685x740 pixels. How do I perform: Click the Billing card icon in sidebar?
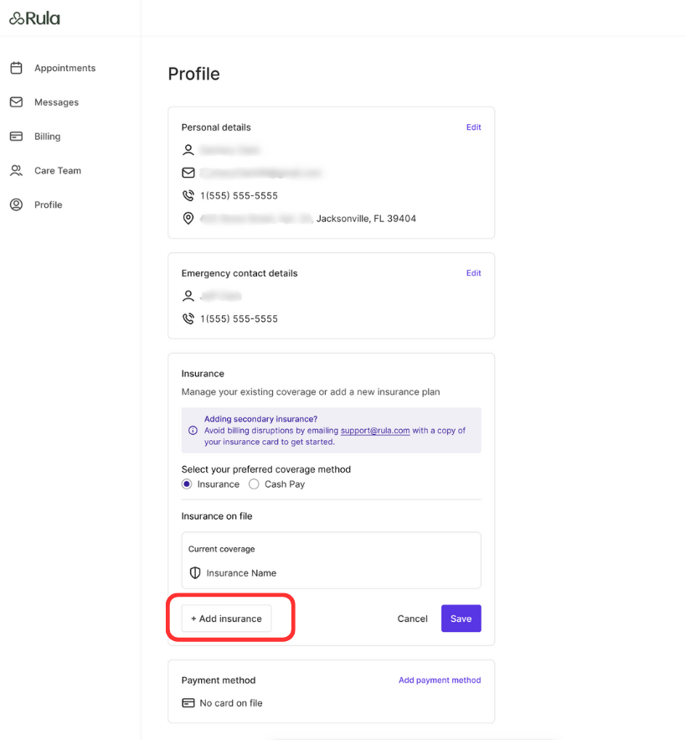click(x=16, y=137)
